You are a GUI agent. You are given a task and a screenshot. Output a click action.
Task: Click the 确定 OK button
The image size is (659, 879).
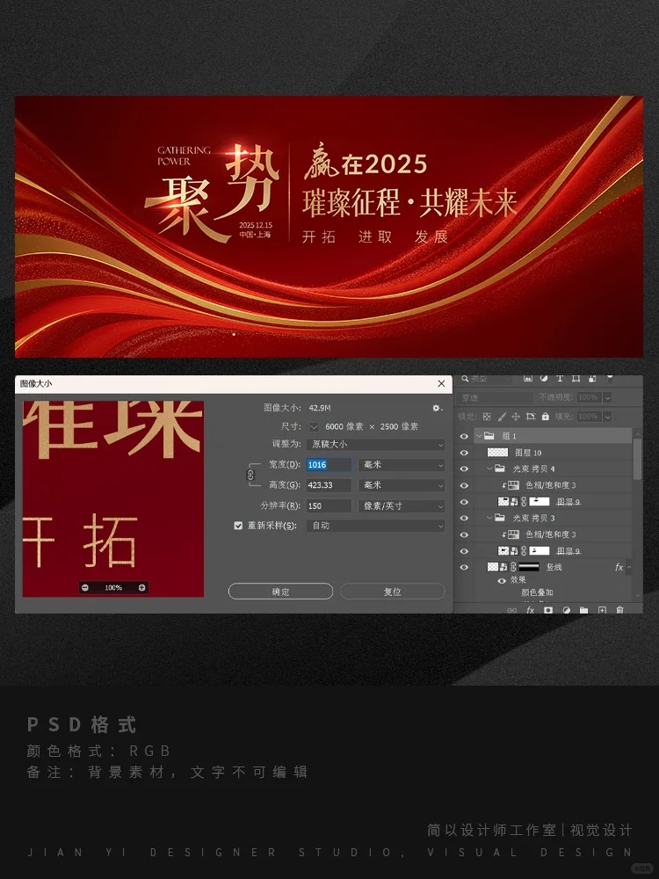(280, 592)
